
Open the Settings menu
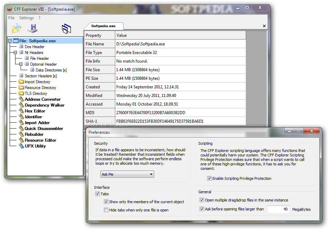pos(26,18)
